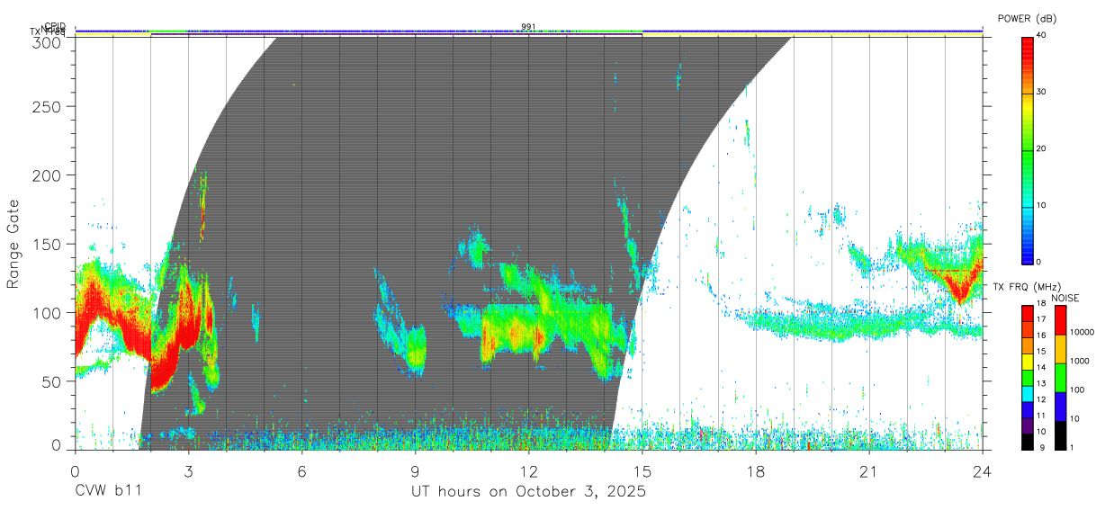
Task: Click the NOISE legend title
Action: click(1065, 298)
